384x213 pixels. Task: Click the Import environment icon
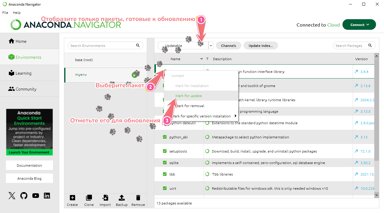[105, 198]
